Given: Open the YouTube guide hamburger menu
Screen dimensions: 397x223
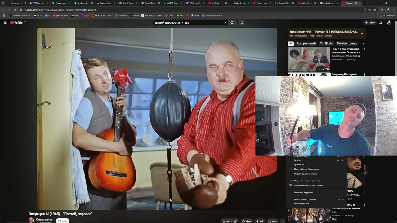Looking at the screenshot, I should click(5, 23).
